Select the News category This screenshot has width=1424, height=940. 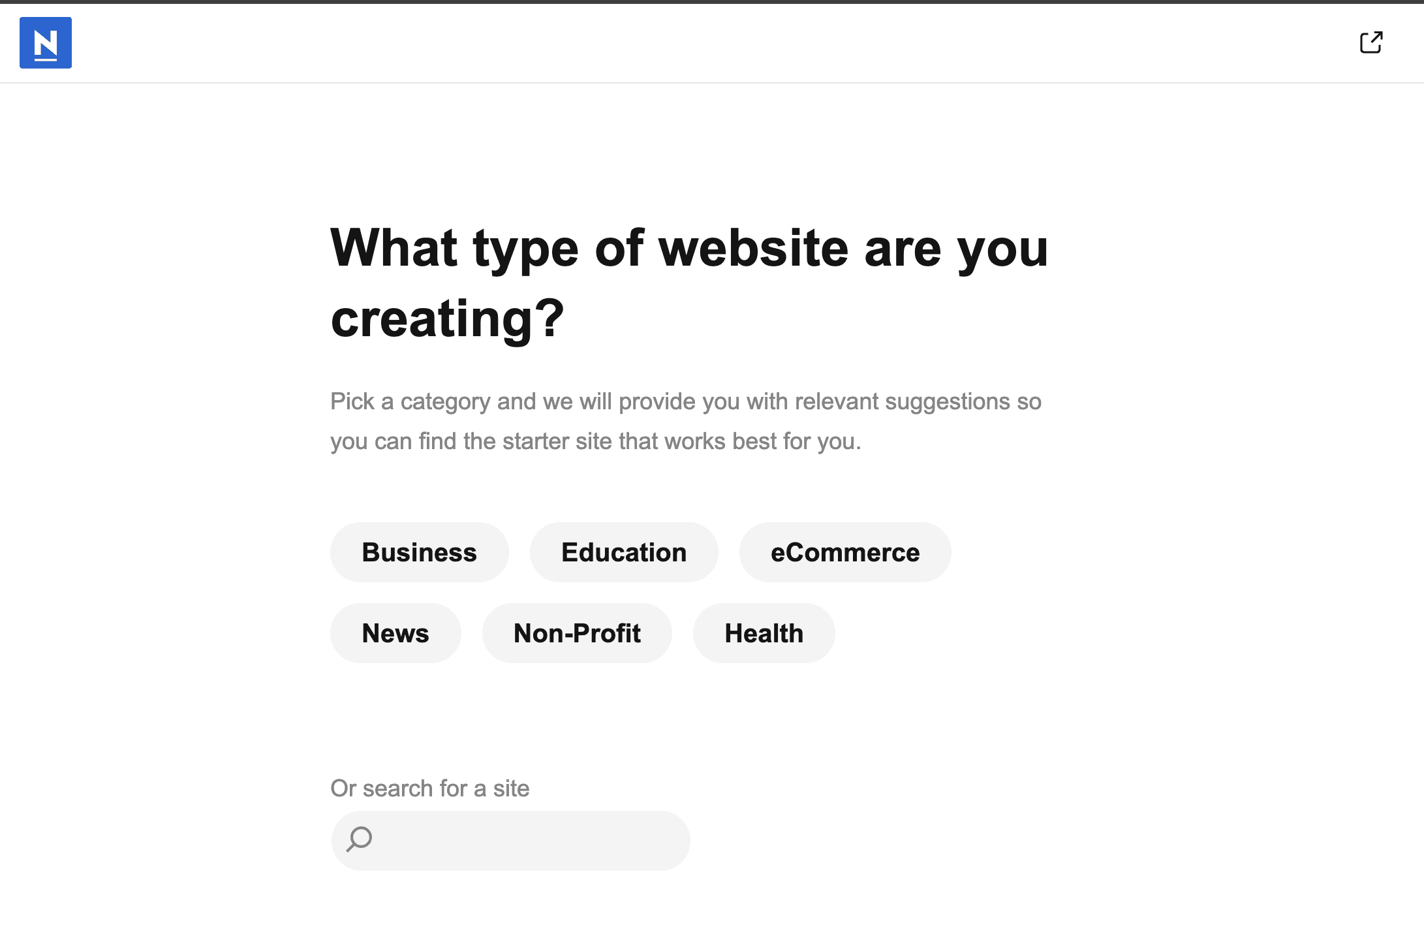tap(395, 633)
